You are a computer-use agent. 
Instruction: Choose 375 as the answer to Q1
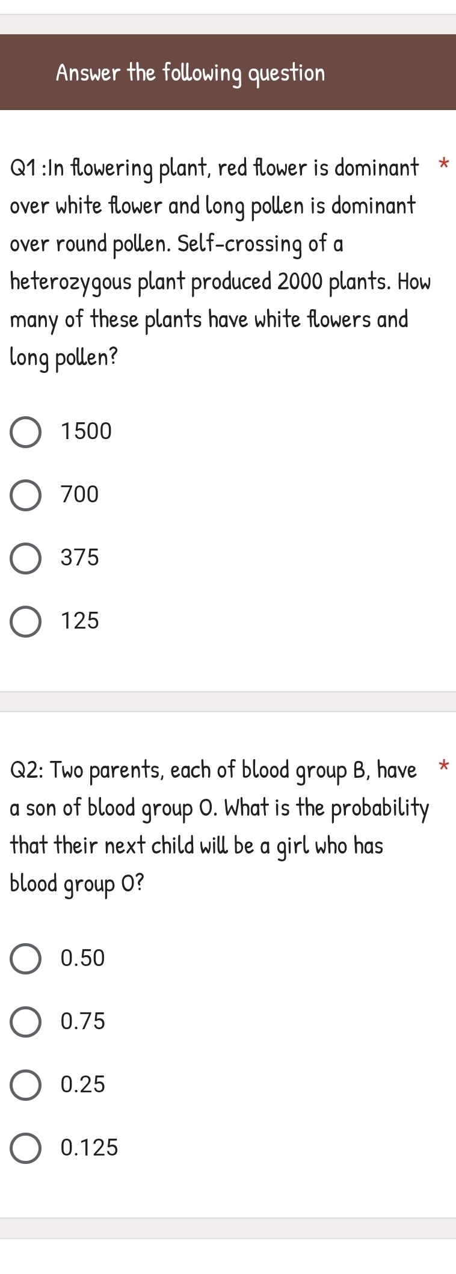(x=25, y=559)
